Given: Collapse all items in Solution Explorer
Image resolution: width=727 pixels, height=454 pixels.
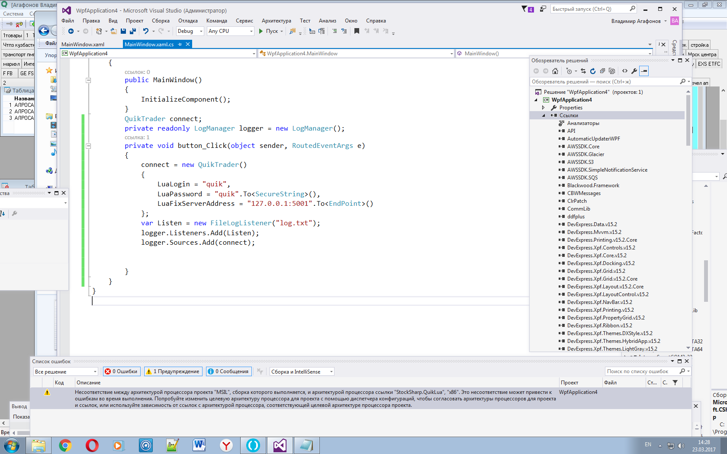Looking at the screenshot, I should point(602,71).
